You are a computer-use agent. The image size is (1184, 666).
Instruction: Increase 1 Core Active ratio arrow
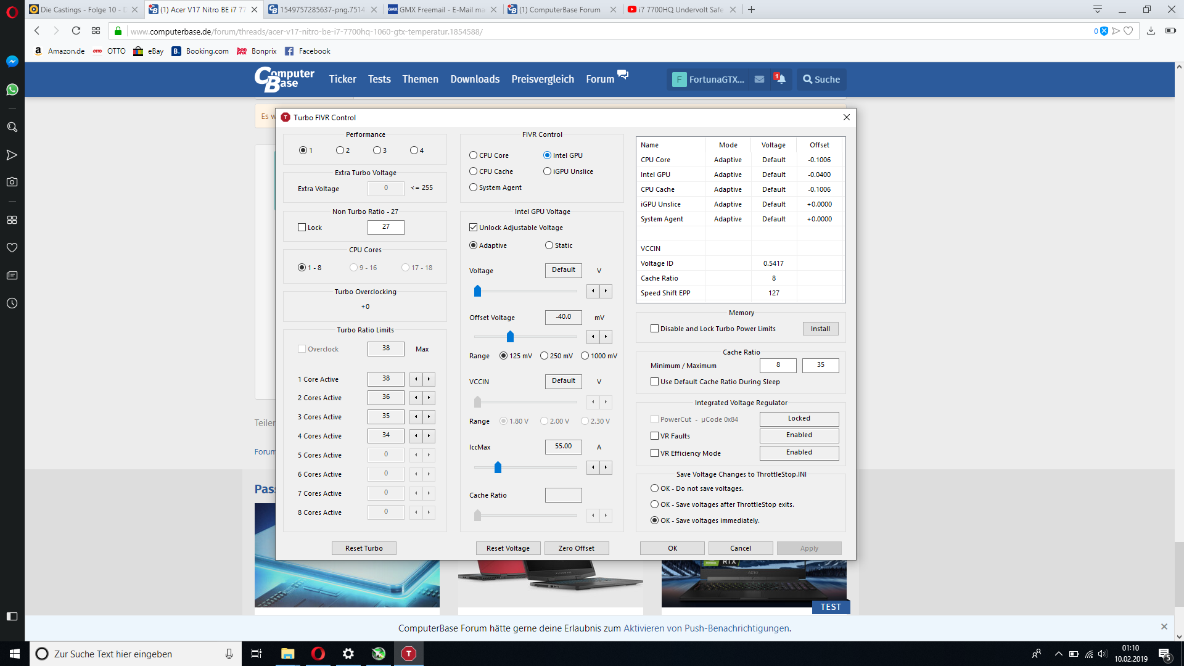(x=429, y=379)
